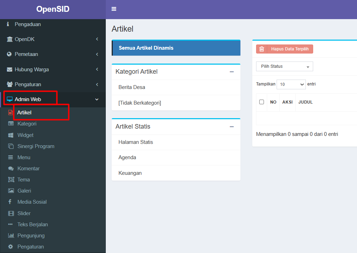
Task: Open the sidebar Menu submenu item
Action: pyautogui.click(x=24, y=157)
